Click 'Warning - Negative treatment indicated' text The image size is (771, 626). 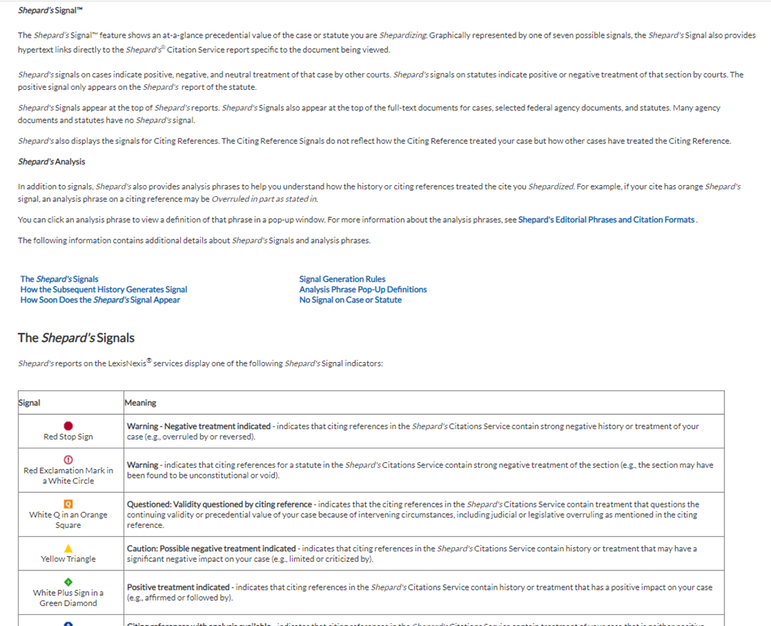(199, 426)
